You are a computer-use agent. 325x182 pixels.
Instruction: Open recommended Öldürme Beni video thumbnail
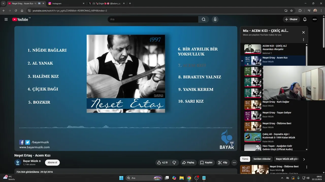tap(254, 169)
